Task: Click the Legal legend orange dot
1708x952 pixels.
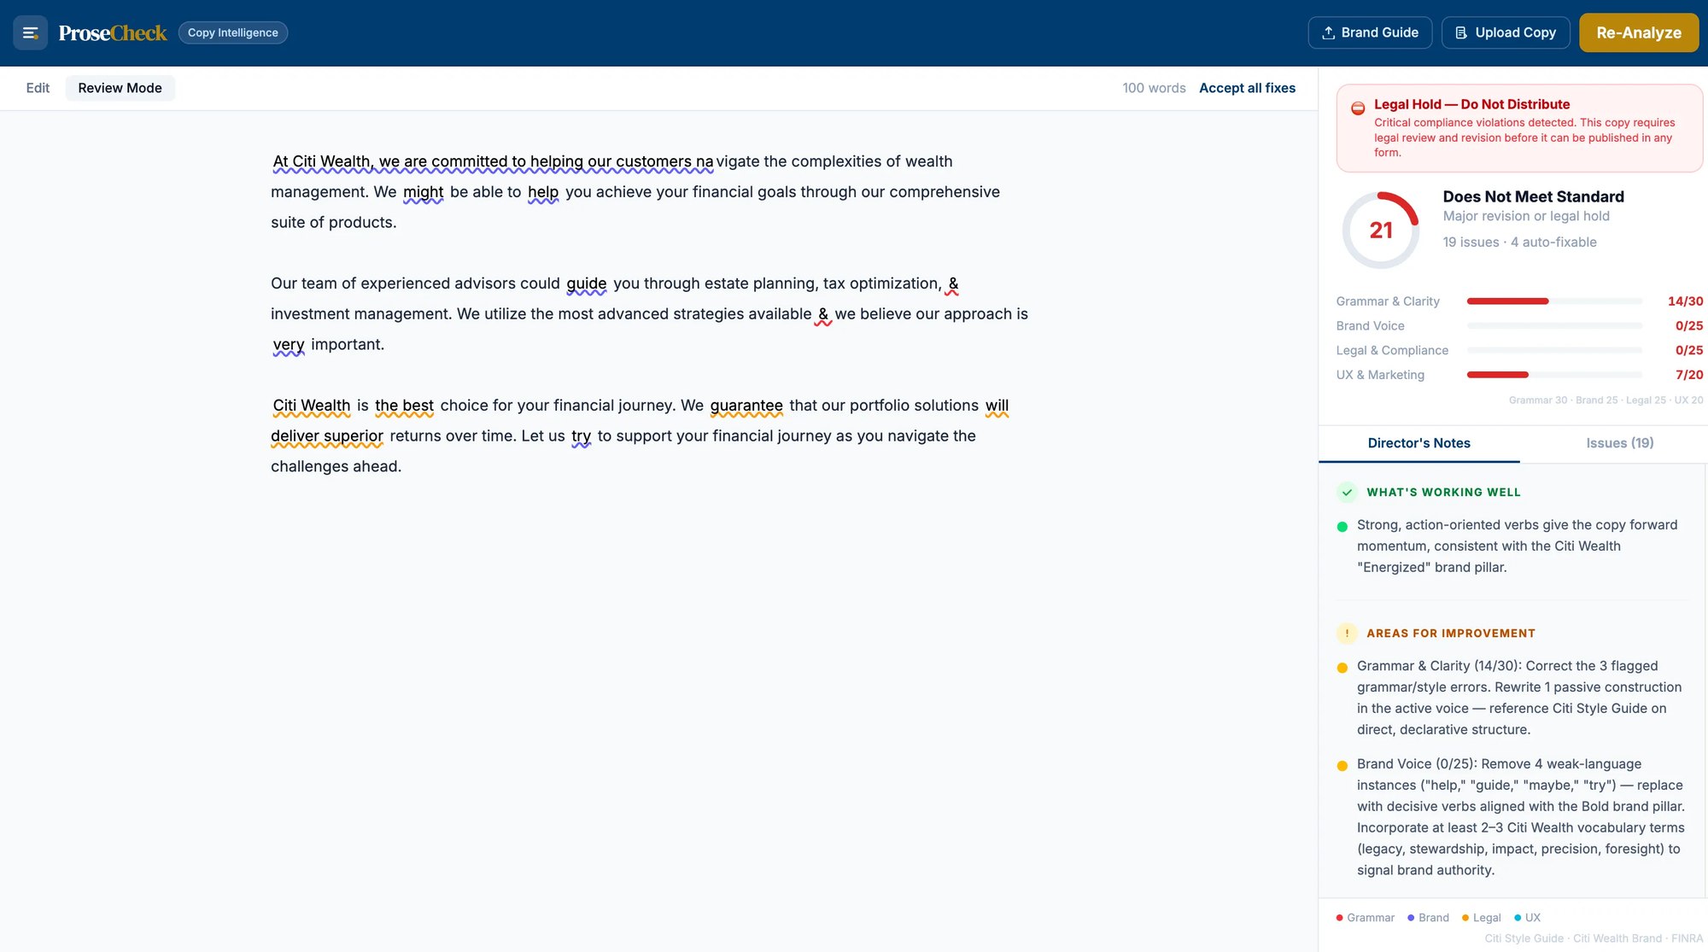Action: click(x=1465, y=918)
